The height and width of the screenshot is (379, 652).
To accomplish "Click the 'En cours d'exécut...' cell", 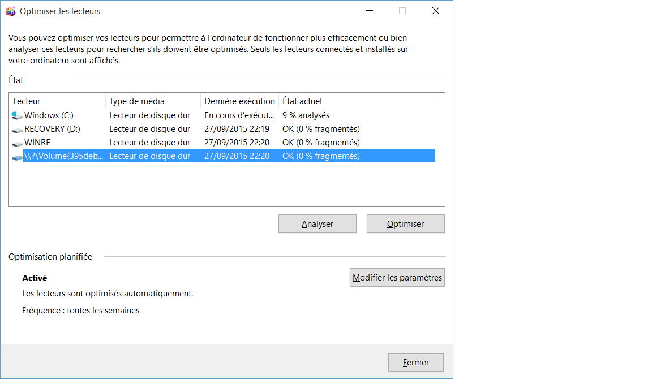I will 239,115.
